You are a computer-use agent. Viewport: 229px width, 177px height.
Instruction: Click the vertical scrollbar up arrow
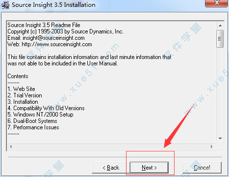coord(220,26)
